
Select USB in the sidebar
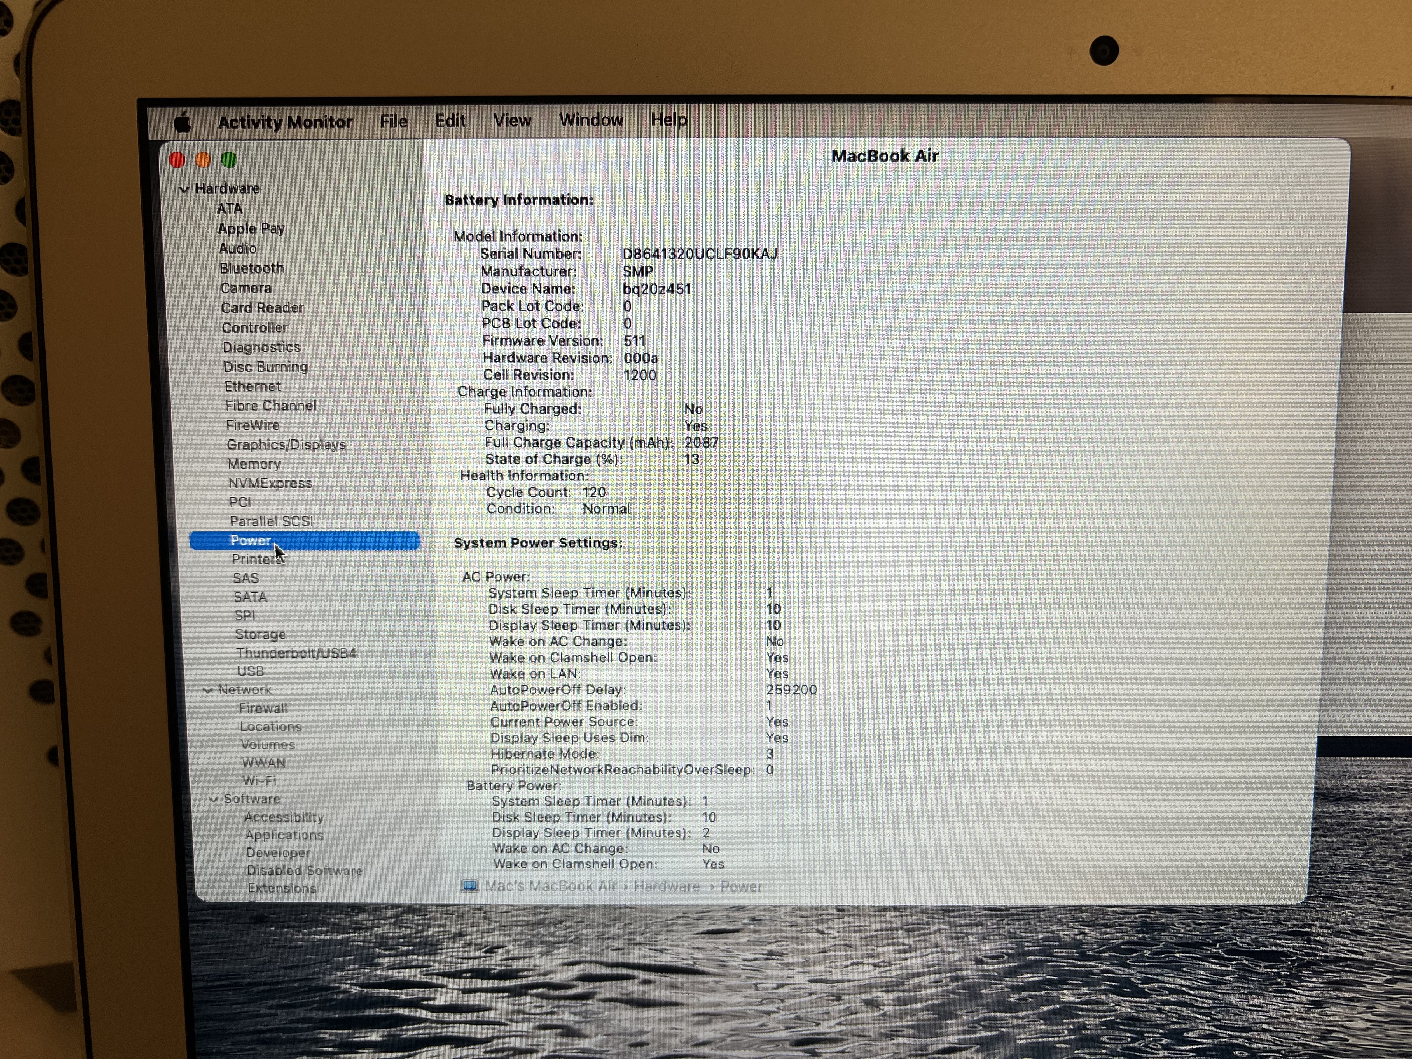[x=250, y=672]
